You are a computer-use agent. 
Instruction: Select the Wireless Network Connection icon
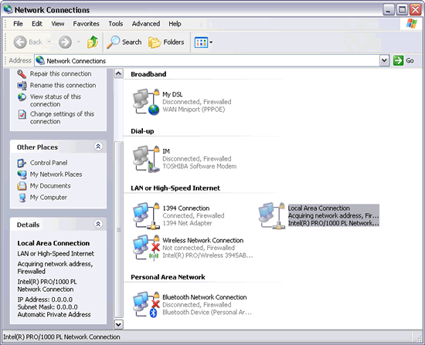146,248
